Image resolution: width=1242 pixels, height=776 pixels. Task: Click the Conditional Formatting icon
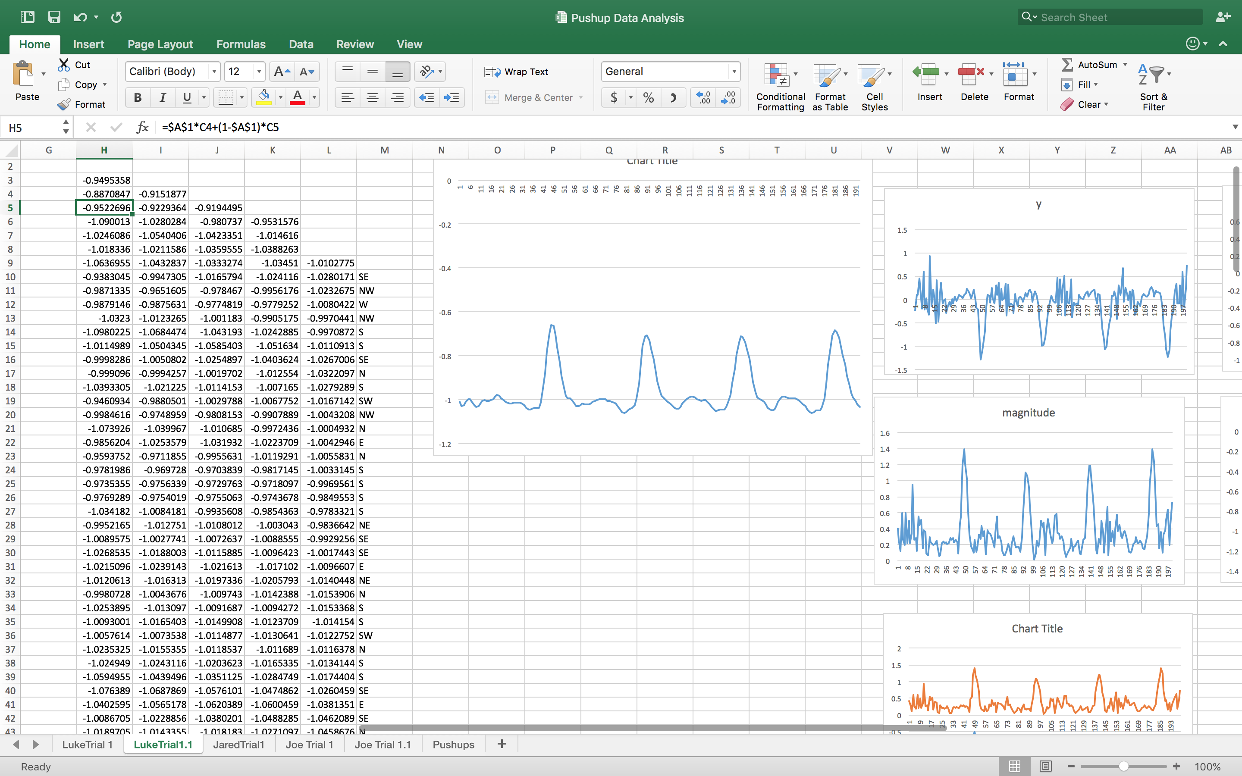pos(777,75)
